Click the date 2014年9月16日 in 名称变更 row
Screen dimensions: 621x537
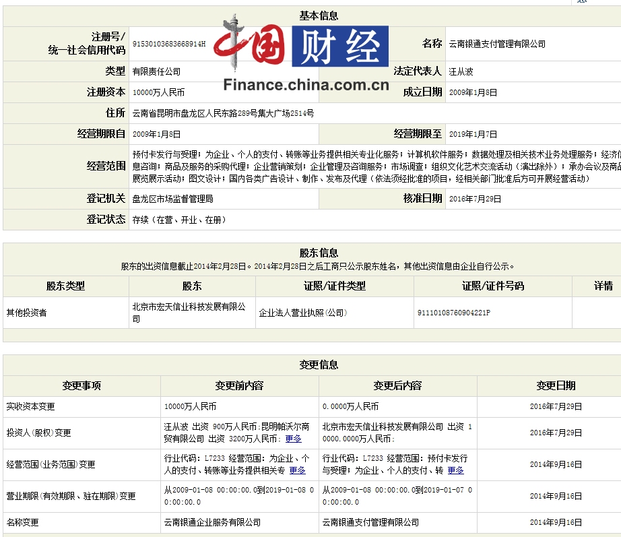click(556, 522)
